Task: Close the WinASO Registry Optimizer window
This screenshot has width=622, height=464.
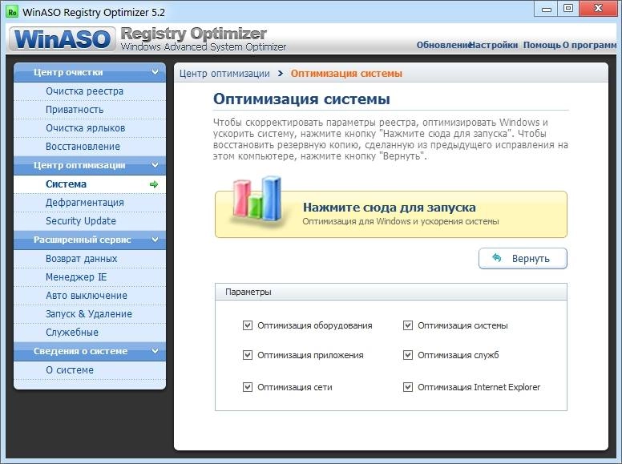Action: click(x=598, y=9)
